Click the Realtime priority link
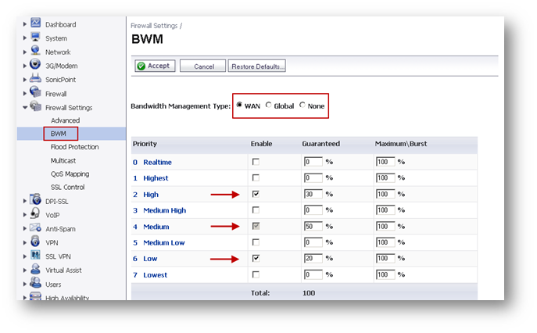537x333 pixels. (157, 162)
